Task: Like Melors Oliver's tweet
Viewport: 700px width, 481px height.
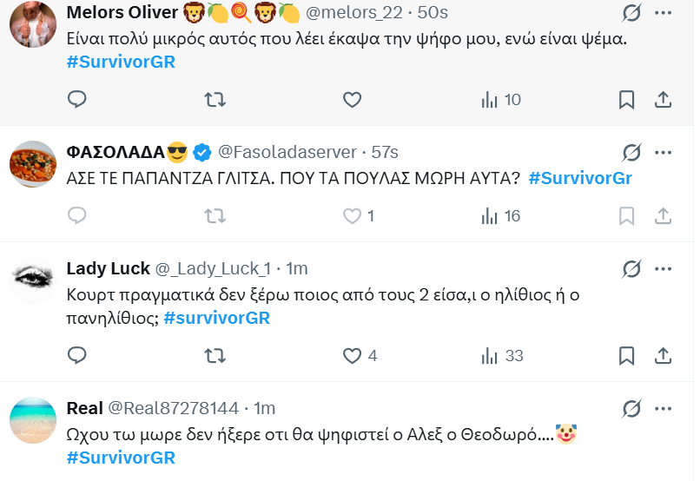Action: click(x=352, y=100)
